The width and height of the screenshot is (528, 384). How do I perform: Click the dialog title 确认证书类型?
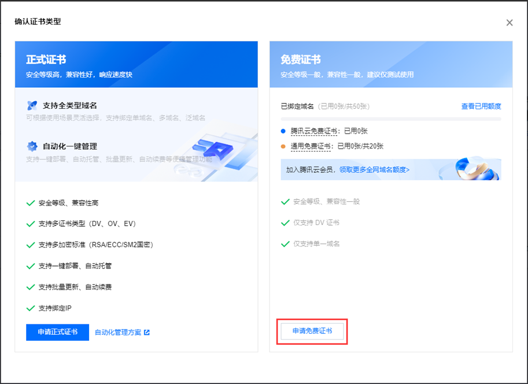pyautogui.click(x=38, y=21)
